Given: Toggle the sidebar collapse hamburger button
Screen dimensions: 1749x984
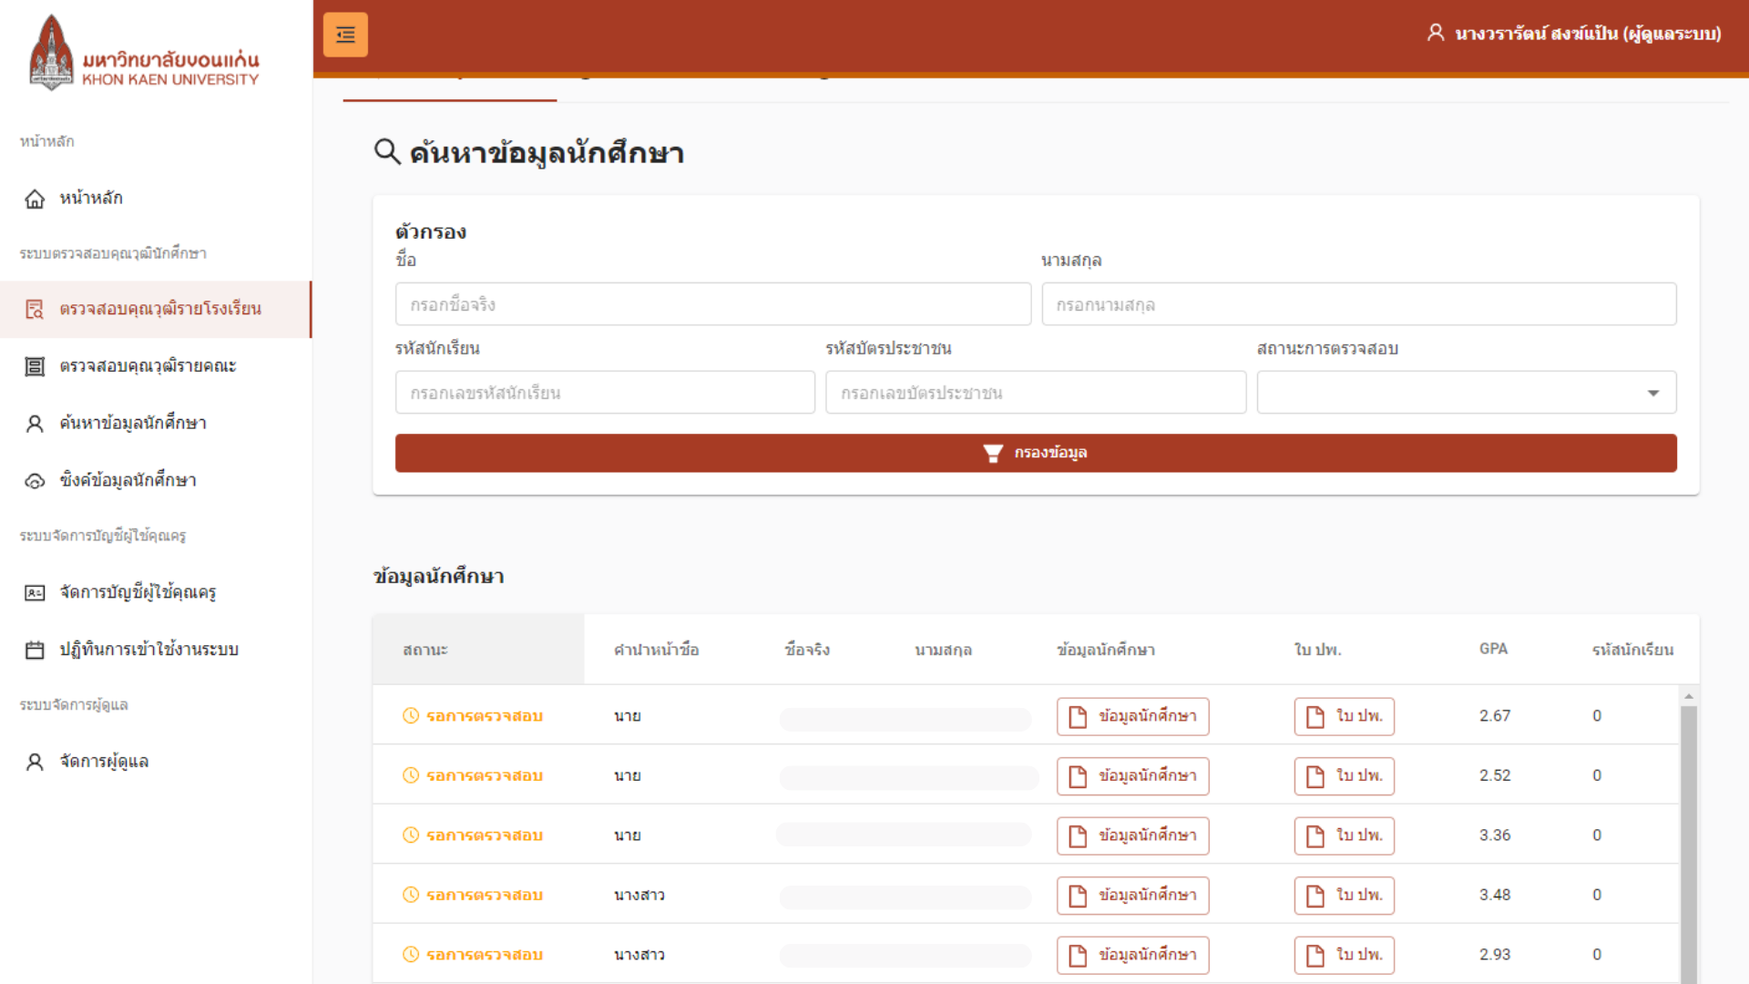Looking at the screenshot, I should coord(345,35).
